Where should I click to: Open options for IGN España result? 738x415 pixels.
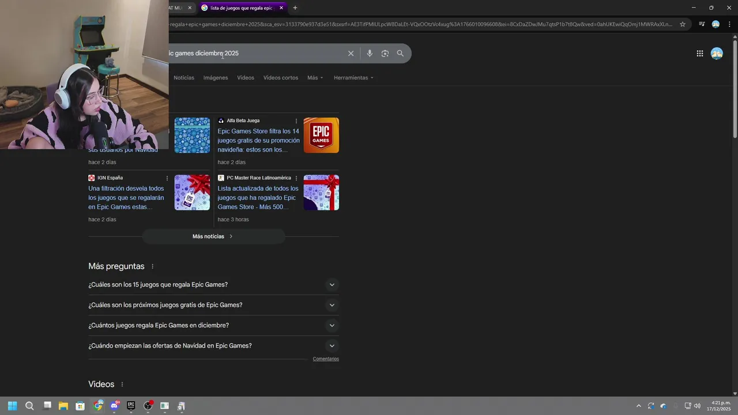pos(167,178)
